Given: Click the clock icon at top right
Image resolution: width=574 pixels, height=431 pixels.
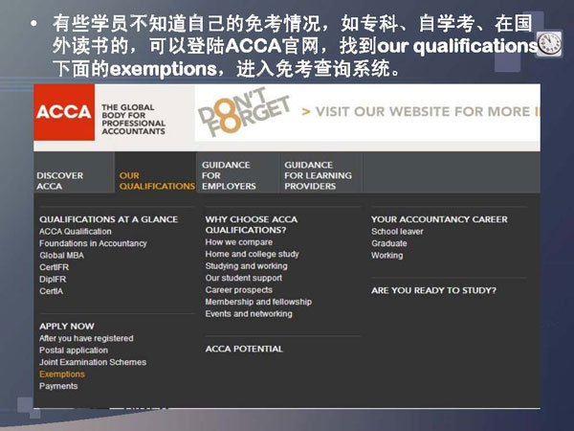Looking at the screenshot, I should [x=548, y=43].
